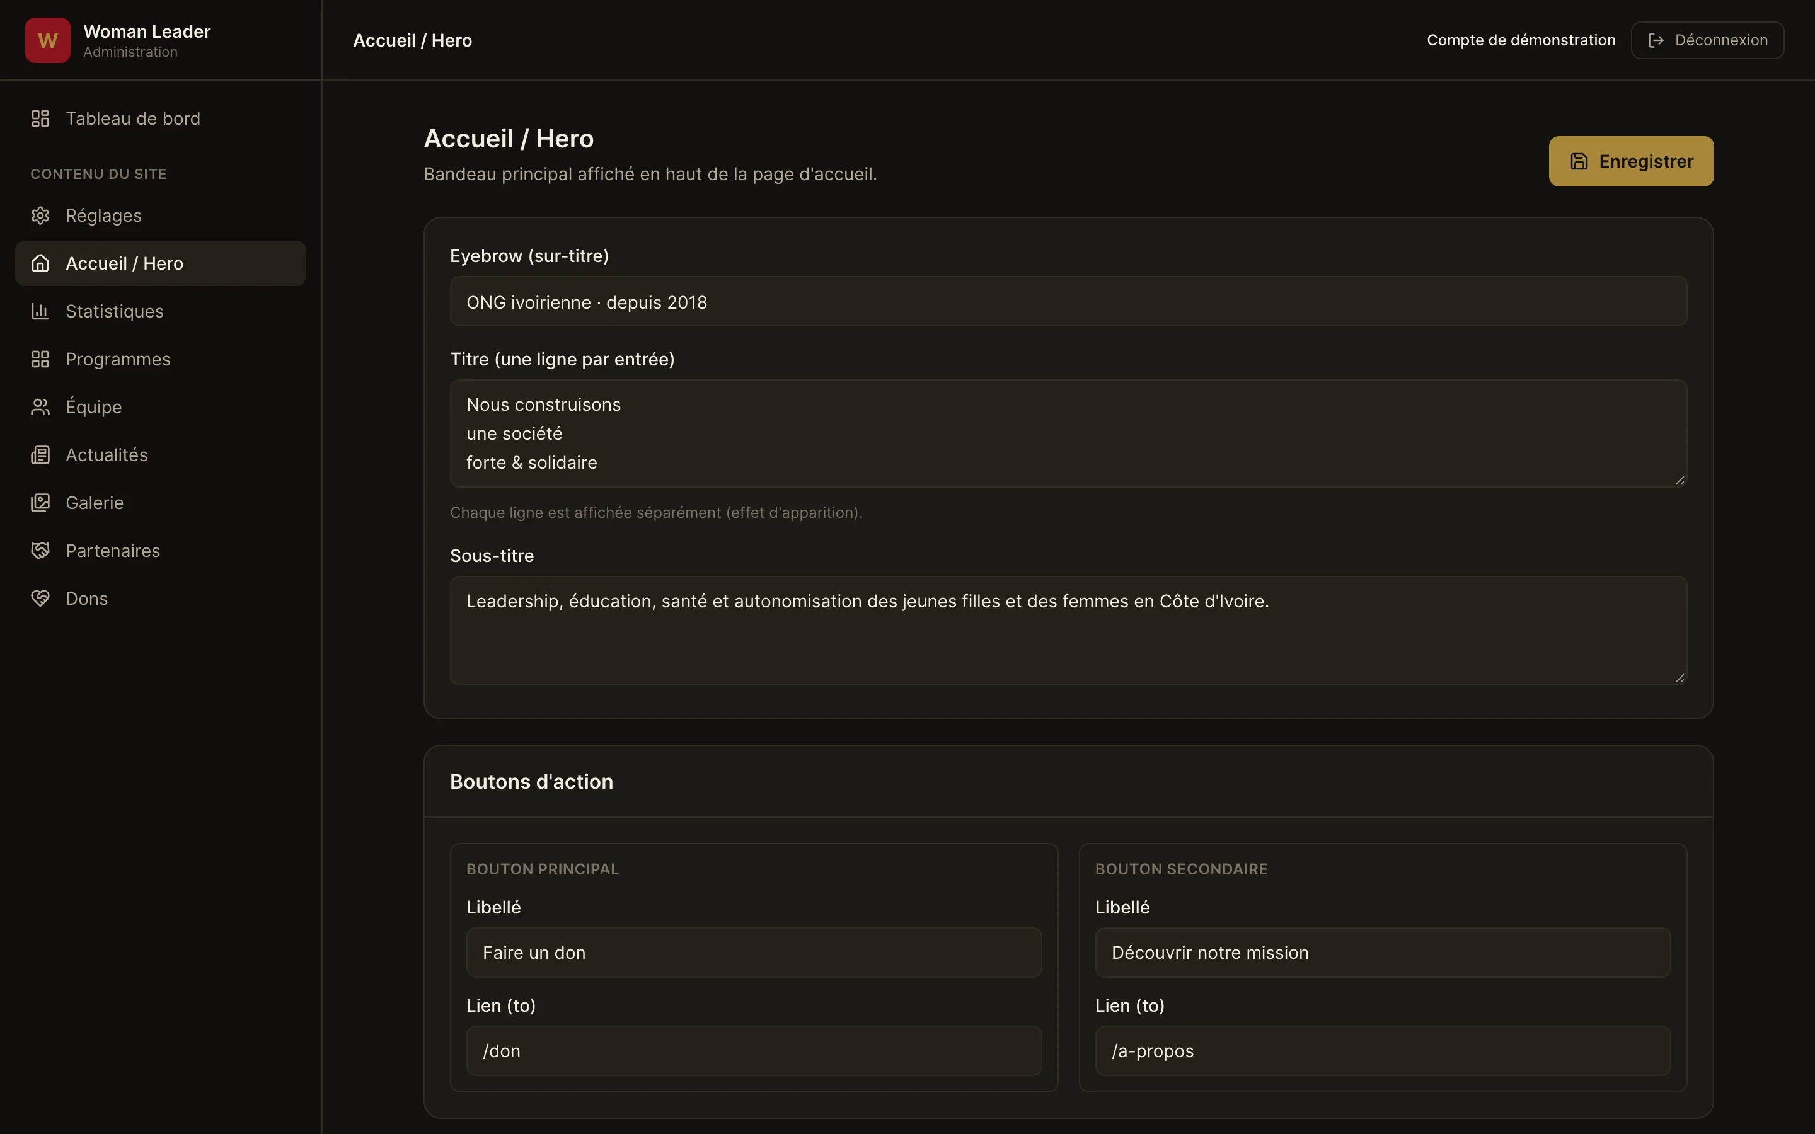This screenshot has height=1134, width=1815.
Task: Click into the Sous-titre textarea
Action: 1068,630
